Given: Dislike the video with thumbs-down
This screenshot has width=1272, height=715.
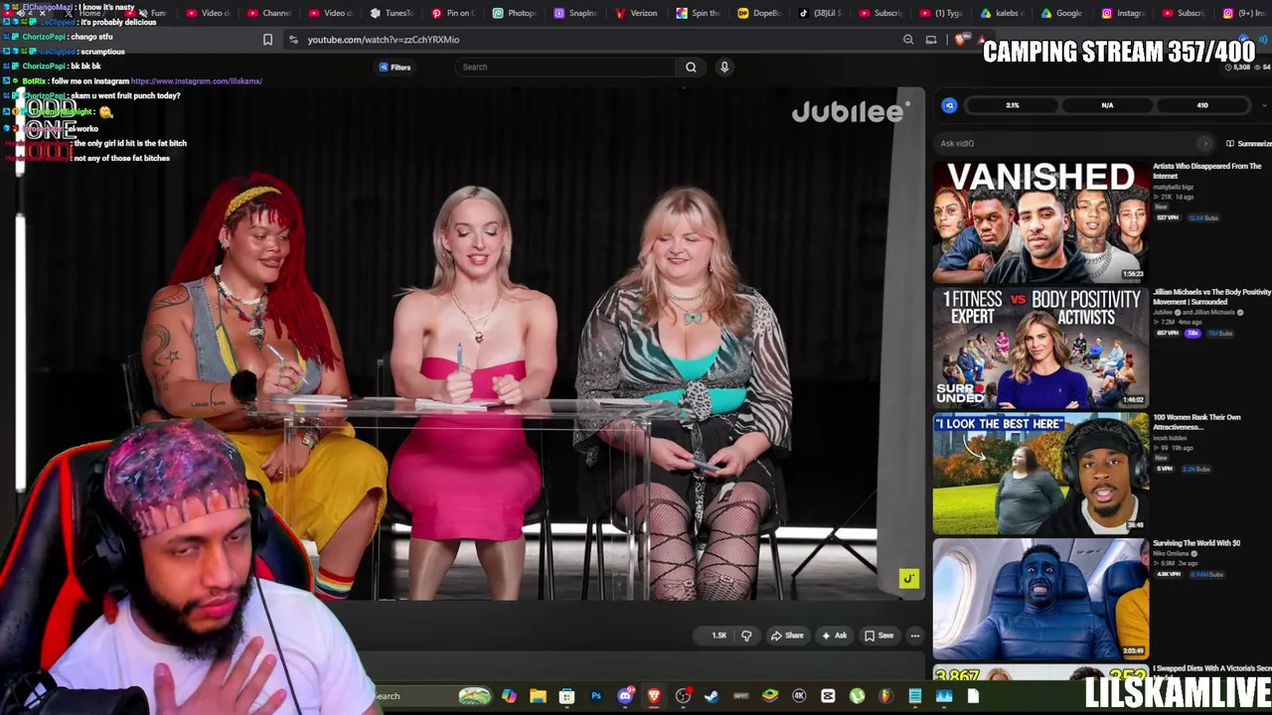Looking at the screenshot, I should pos(746,636).
